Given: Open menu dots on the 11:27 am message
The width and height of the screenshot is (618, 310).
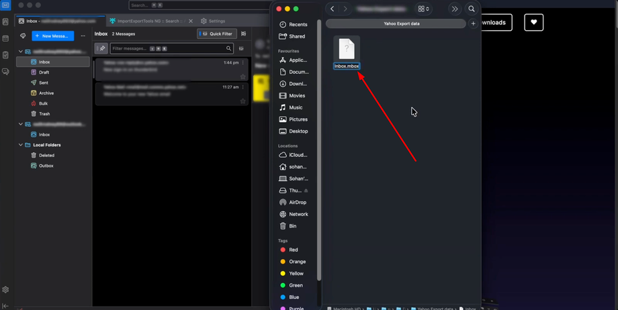Looking at the screenshot, I should point(242,87).
